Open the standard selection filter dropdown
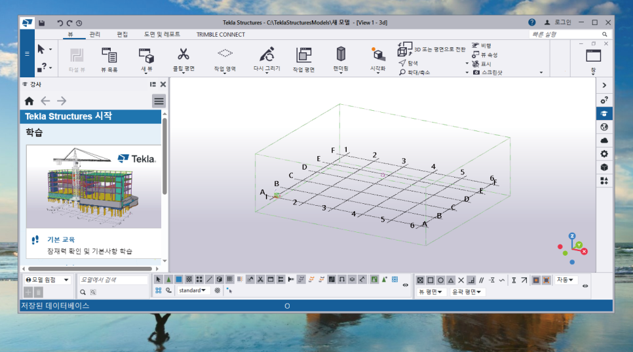 point(193,290)
